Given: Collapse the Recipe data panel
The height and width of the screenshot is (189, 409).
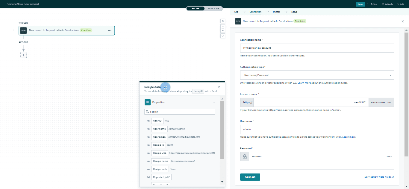Looking at the screenshot, I should pos(219,87).
